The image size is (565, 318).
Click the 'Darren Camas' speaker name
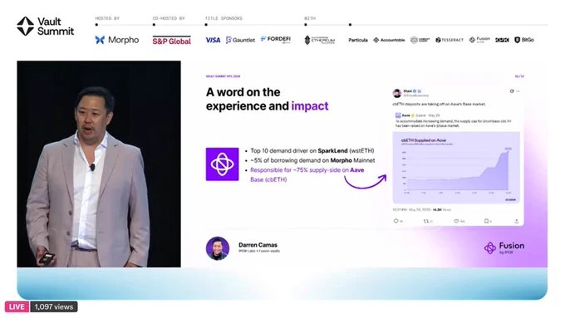point(258,245)
